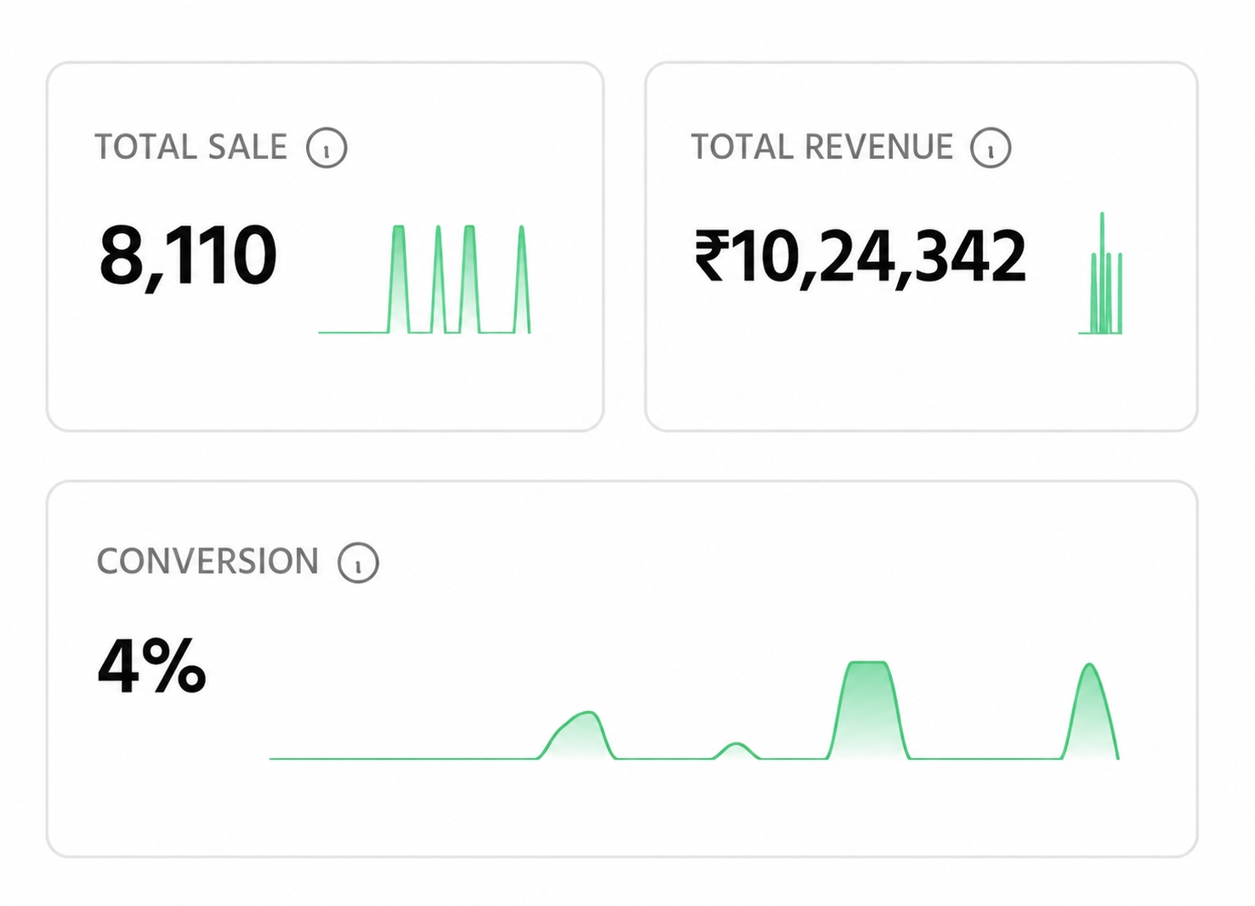Select the ₹10,24,342 revenue value

(860, 257)
